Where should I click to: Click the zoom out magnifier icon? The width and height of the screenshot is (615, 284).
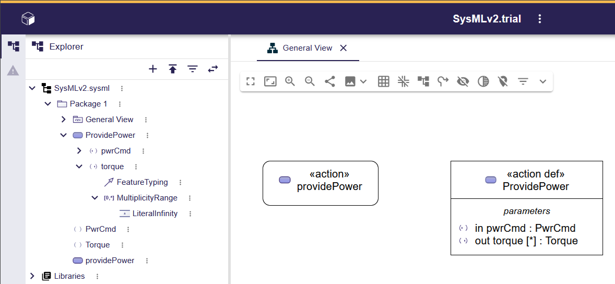coord(310,81)
